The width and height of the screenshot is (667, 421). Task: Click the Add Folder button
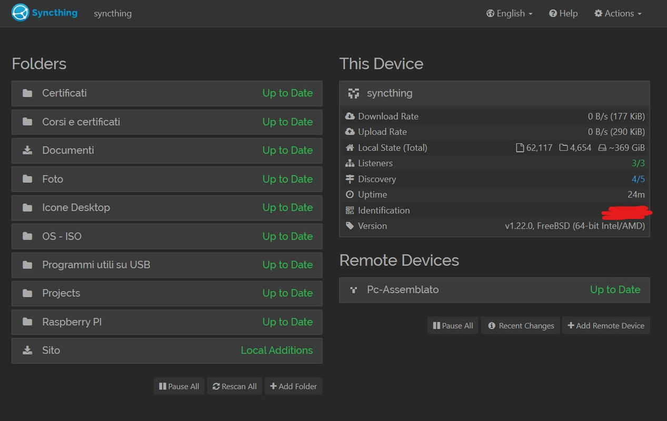[294, 386]
